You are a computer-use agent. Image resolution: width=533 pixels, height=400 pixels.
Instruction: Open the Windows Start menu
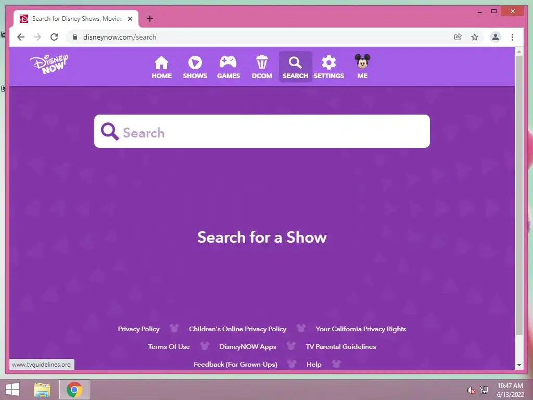tap(12, 390)
